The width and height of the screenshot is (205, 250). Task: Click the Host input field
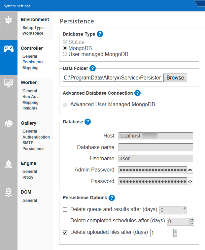156,136
